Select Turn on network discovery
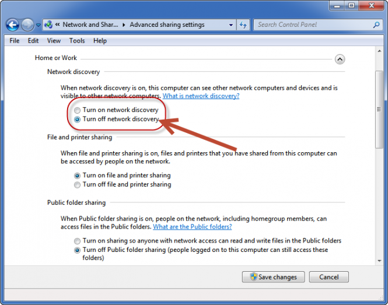This screenshot has width=388, height=305. point(77,110)
